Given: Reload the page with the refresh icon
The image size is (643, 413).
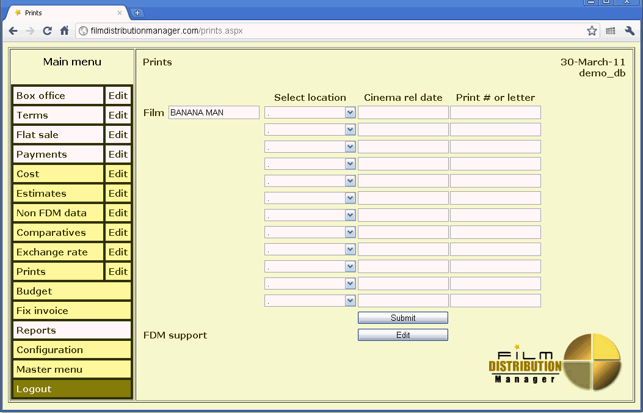Looking at the screenshot, I should coord(47,31).
